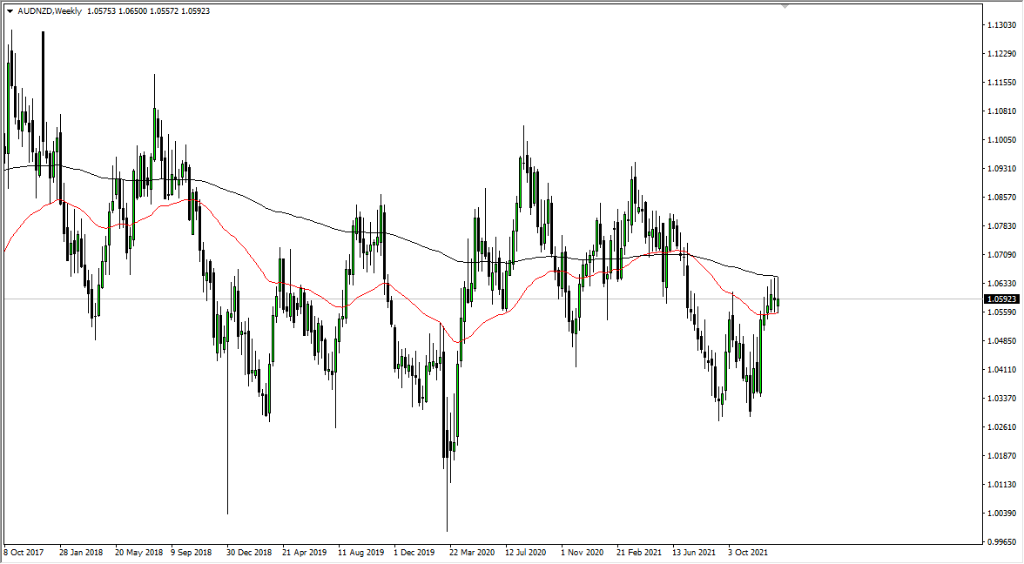Viewport: 1024px width, 564px height.
Task: Expand the AUDNZD chart properties arrow
Action: pos(9,12)
